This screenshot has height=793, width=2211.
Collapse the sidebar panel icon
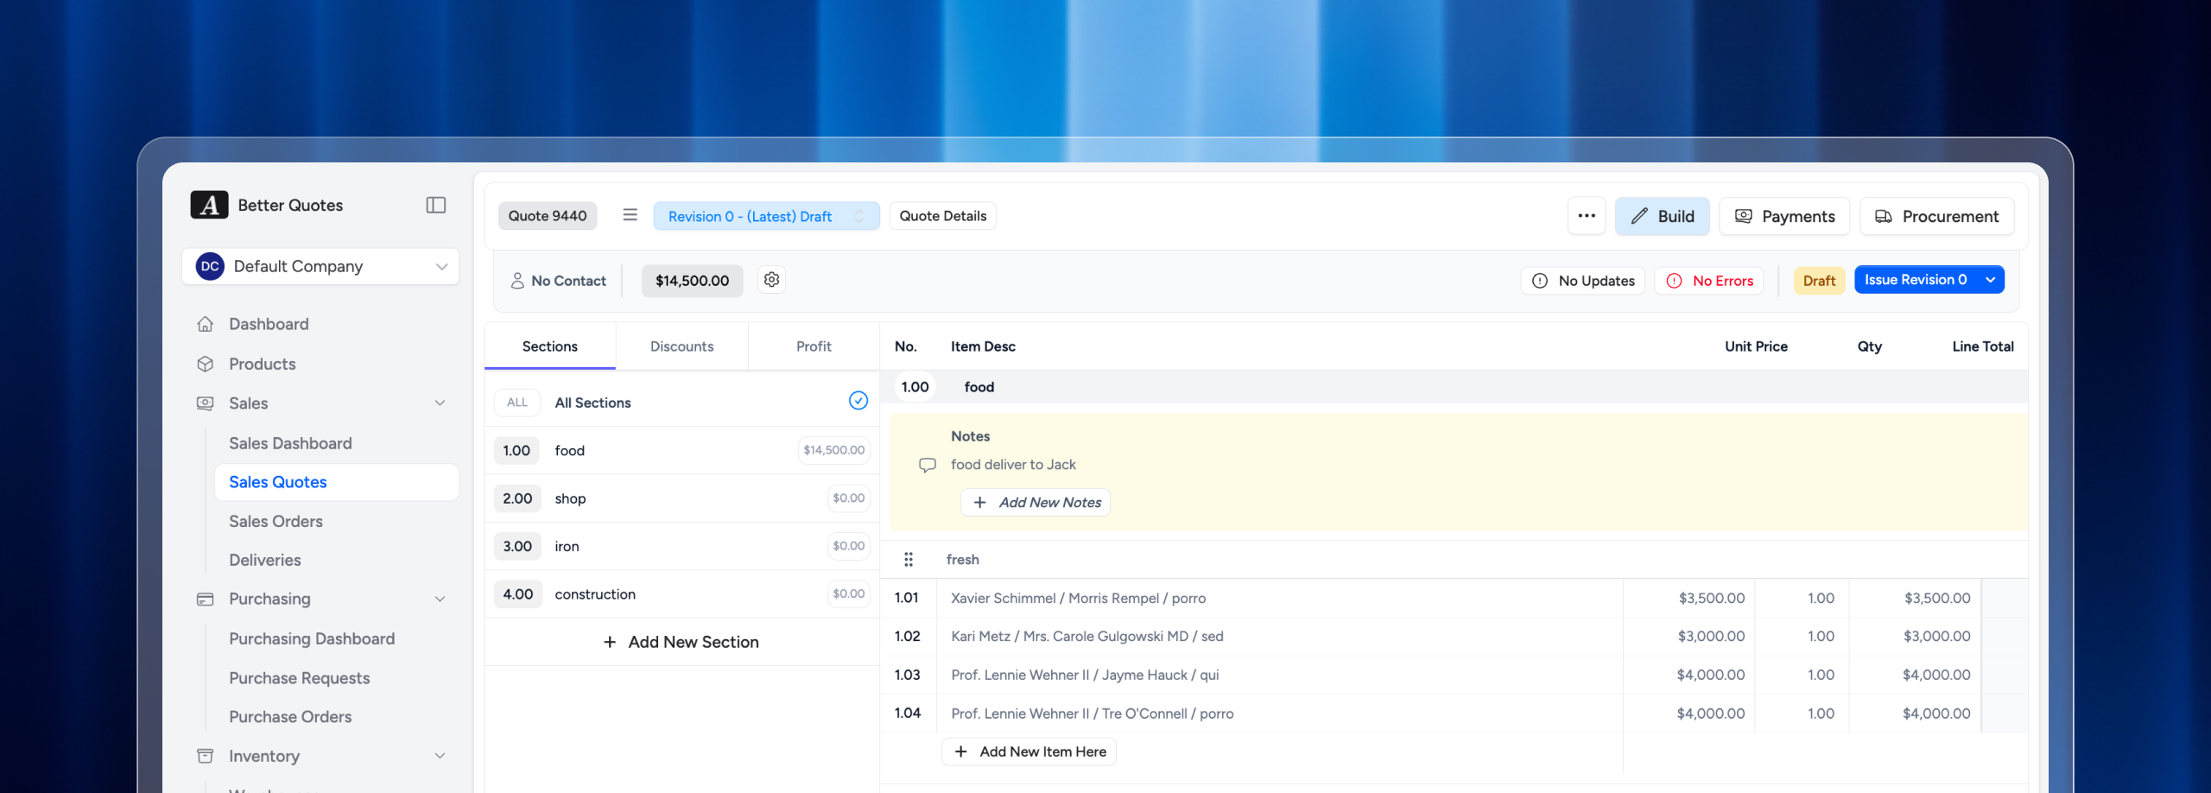point(435,205)
